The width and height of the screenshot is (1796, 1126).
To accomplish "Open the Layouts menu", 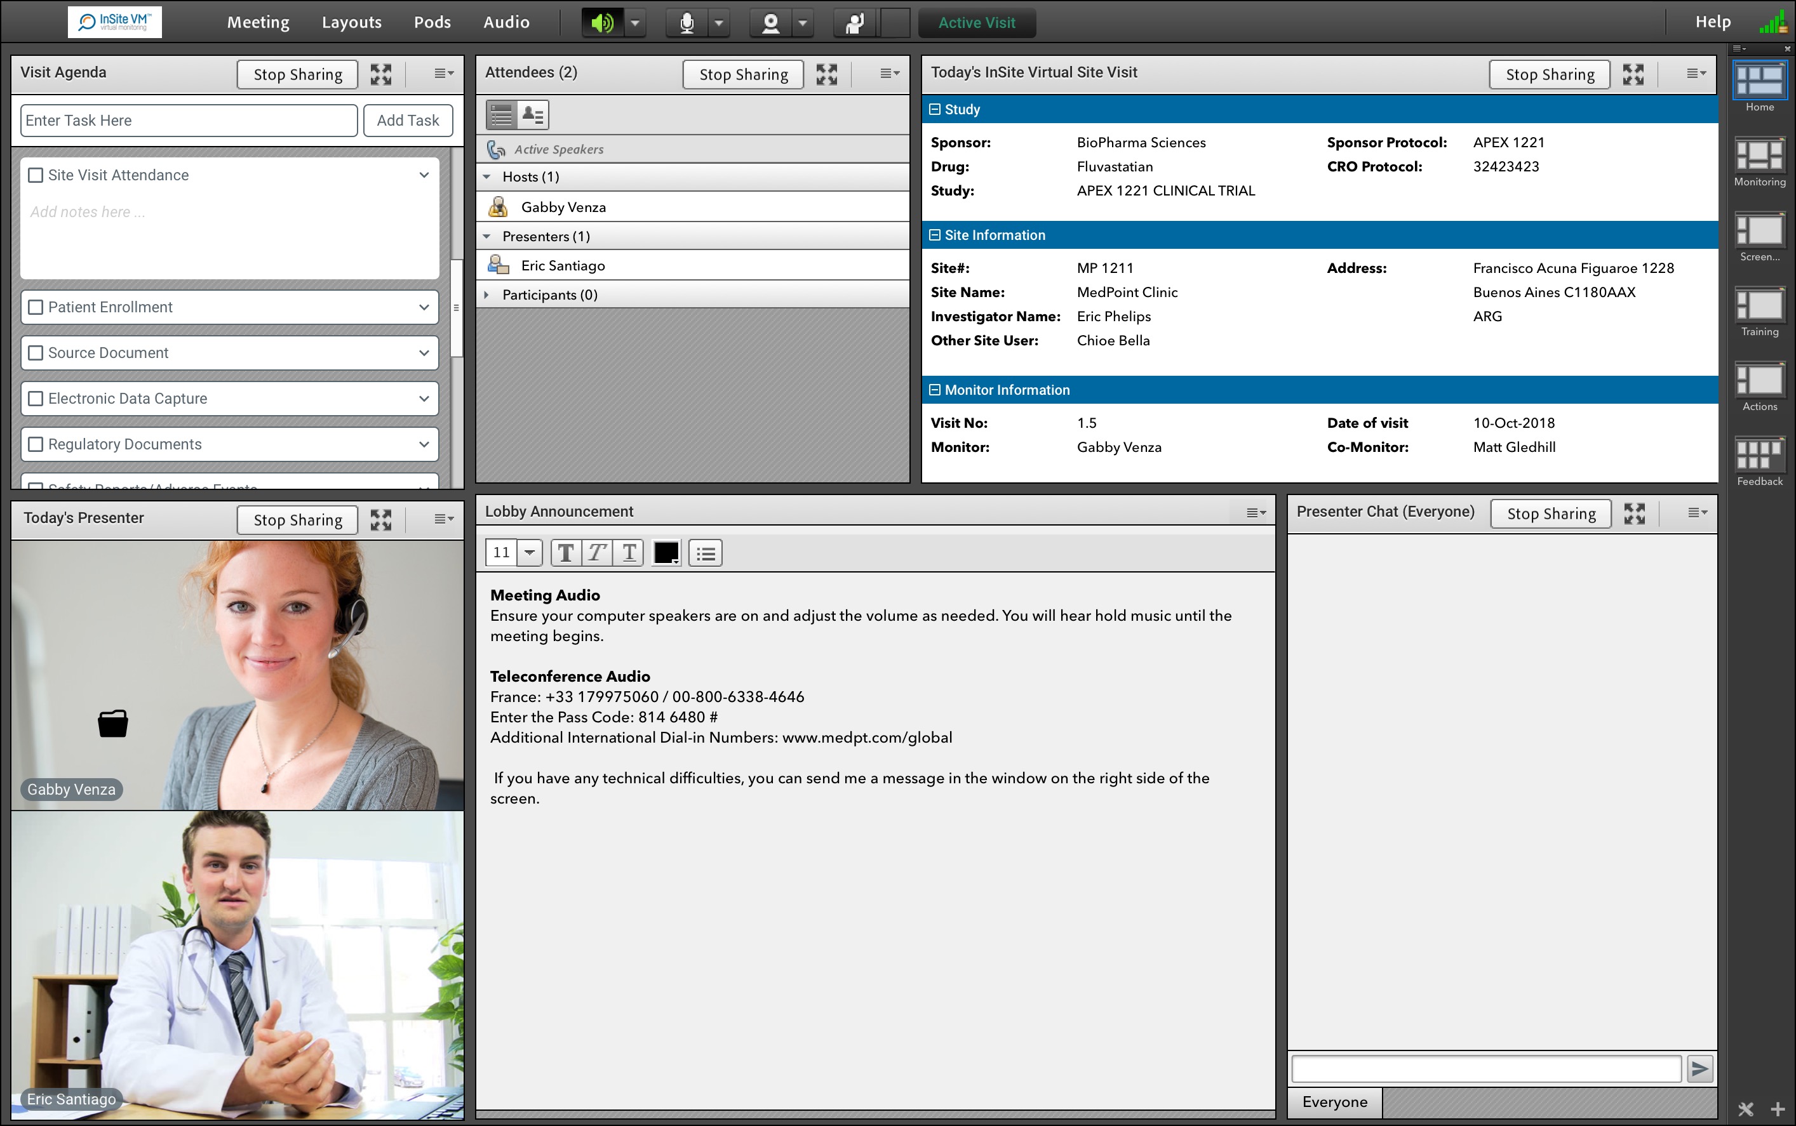I will coord(352,22).
